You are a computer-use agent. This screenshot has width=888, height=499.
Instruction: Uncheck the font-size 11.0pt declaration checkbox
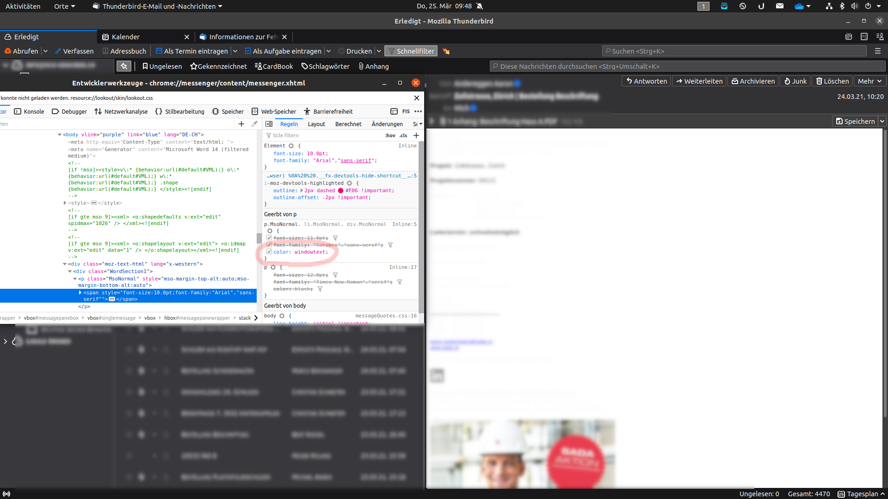269,238
